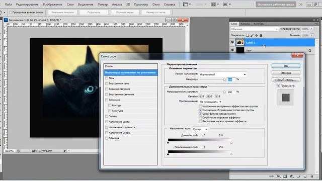Switch to the Контуры tab
The width and height of the screenshot is (322, 181).
coord(259,24)
